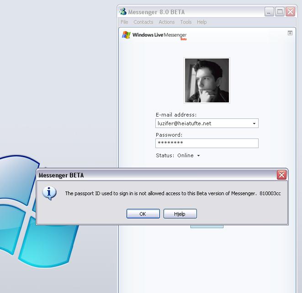Click the 'Messenger BETA' dialog title
This screenshot has height=293, width=302.
point(61,175)
